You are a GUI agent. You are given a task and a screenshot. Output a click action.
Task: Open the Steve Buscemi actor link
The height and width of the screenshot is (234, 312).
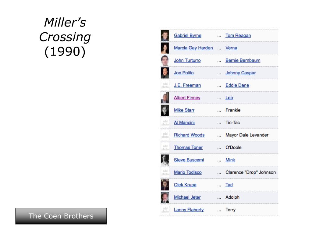189,160
